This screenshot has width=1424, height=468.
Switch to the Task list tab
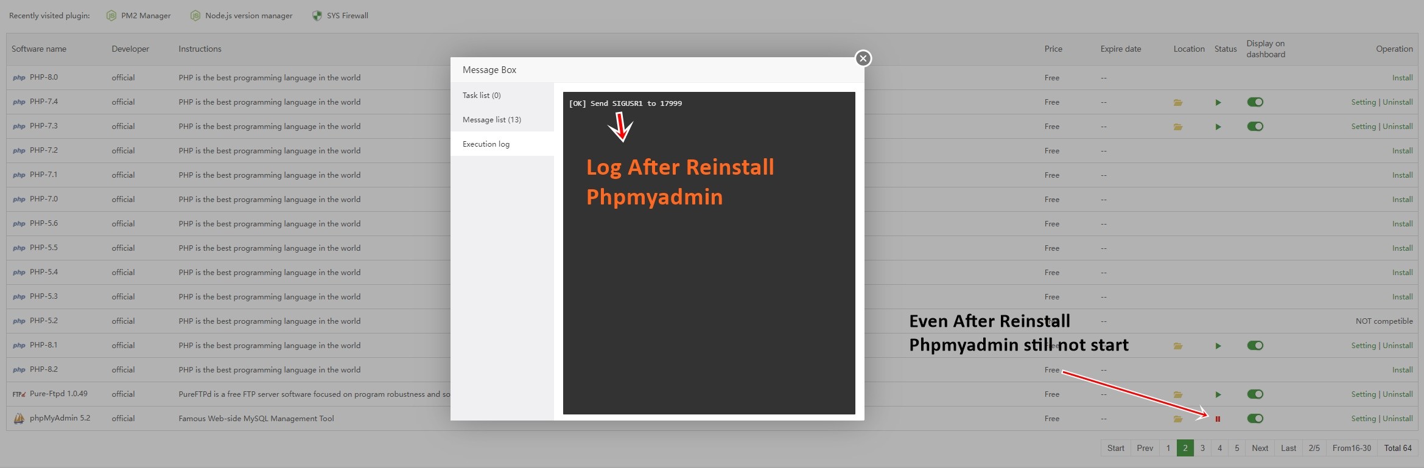click(502, 95)
